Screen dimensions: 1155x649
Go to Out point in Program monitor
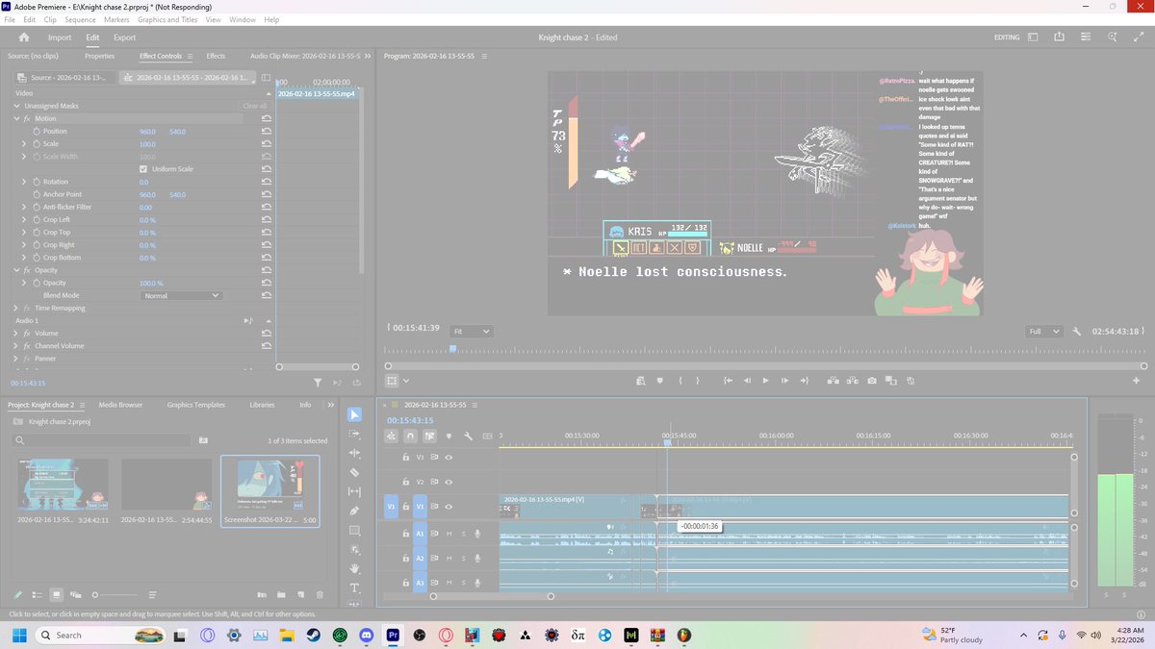point(807,381)
